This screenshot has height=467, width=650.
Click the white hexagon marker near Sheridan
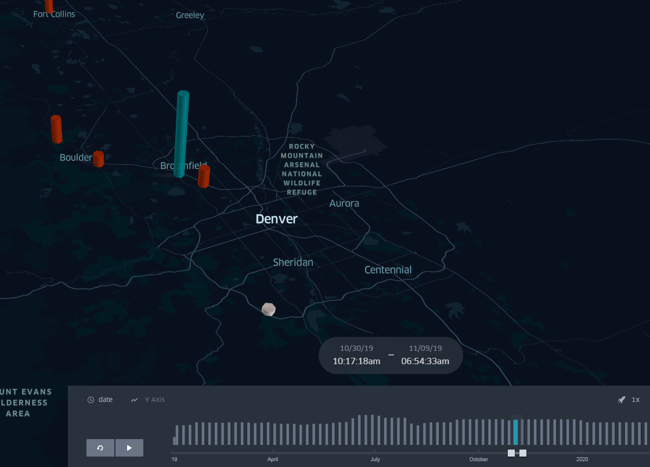(268, 310)
